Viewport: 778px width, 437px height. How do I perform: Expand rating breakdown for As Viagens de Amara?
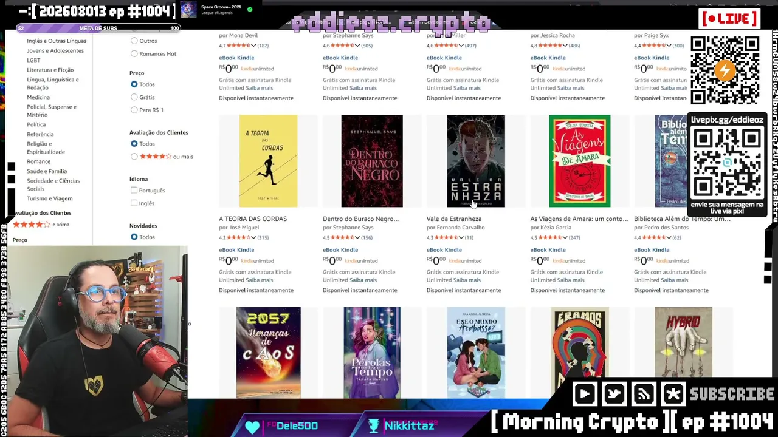[x=565, y=238]
